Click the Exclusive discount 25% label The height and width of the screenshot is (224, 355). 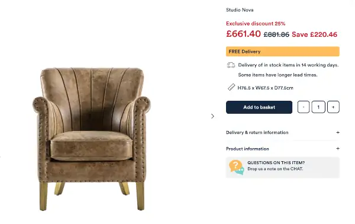click(x=256, y=24)
